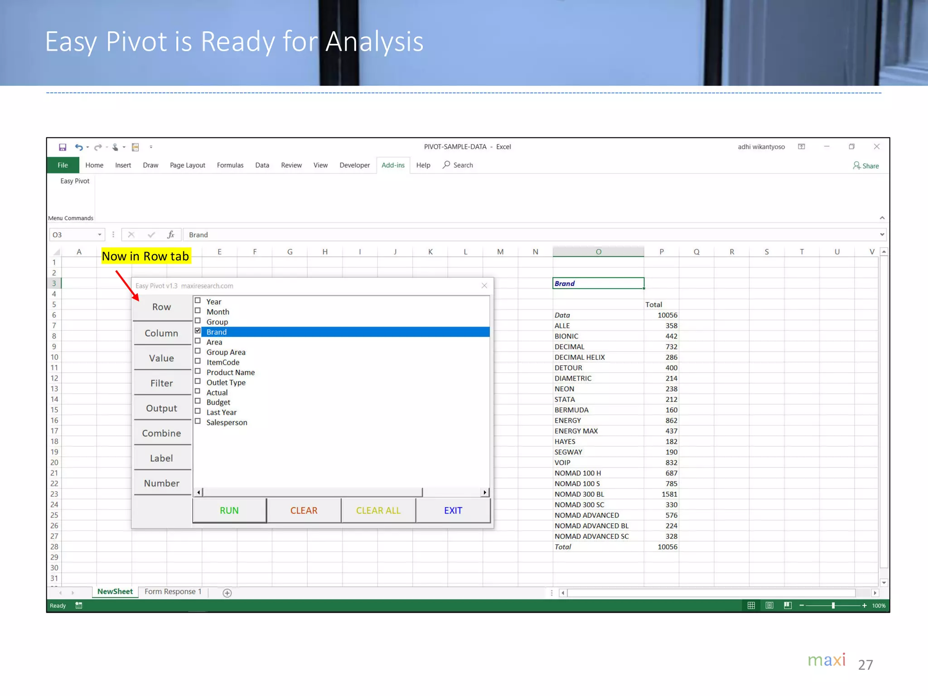The width and height of the screenshot is (928, 696).
Task: Open the Combine tab in Easy Pivot
Action: pyautogui.click(x=162, y=433)
